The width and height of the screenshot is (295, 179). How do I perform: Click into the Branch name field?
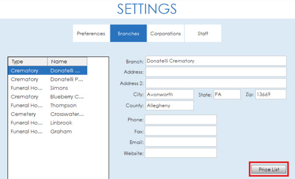[215, 61]
